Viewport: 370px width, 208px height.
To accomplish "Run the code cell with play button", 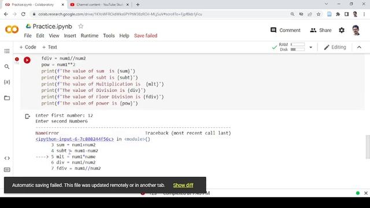I will point(27,60).
